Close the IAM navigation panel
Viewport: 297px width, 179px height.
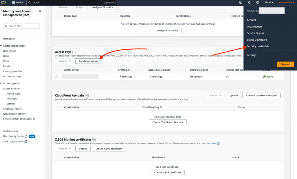point(40,11)
